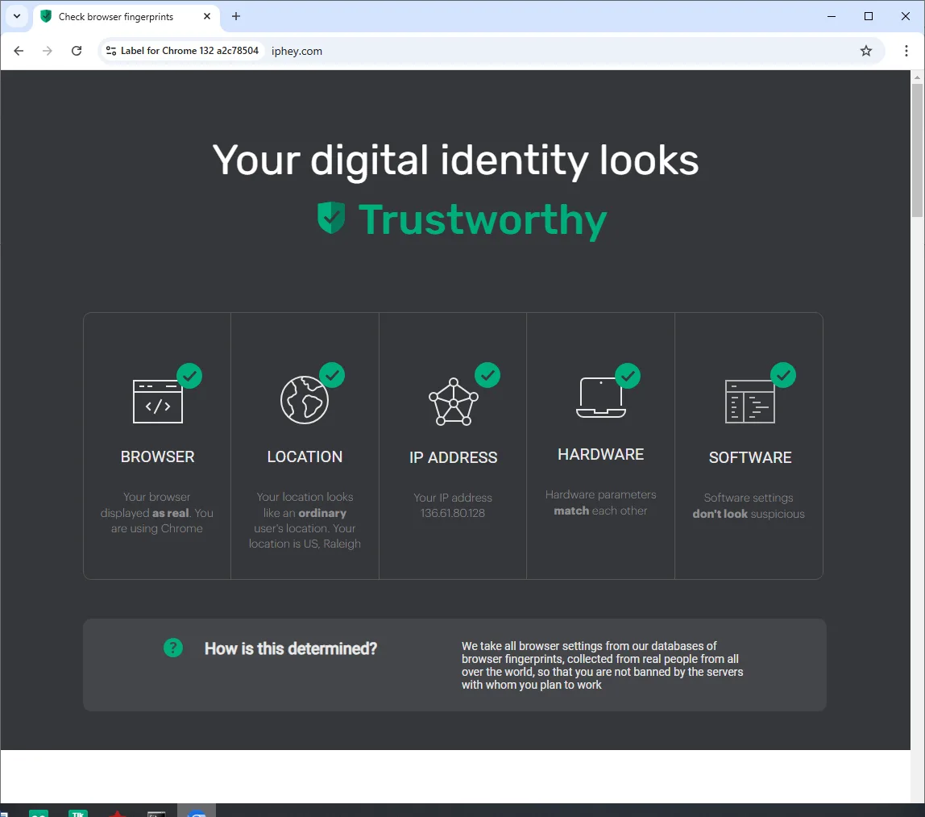
Task: Select the Check browser fingerprints tab
Action: (x=127, y=16)
